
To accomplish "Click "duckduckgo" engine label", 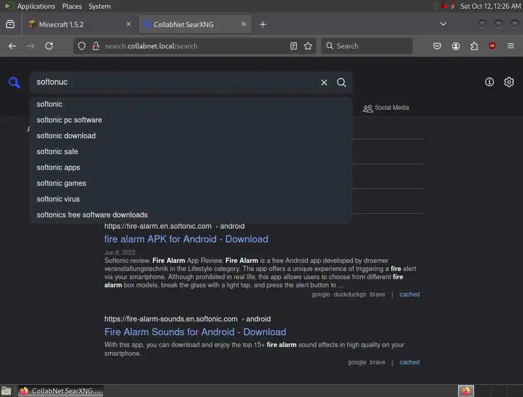I will click(x=350, y=294).
